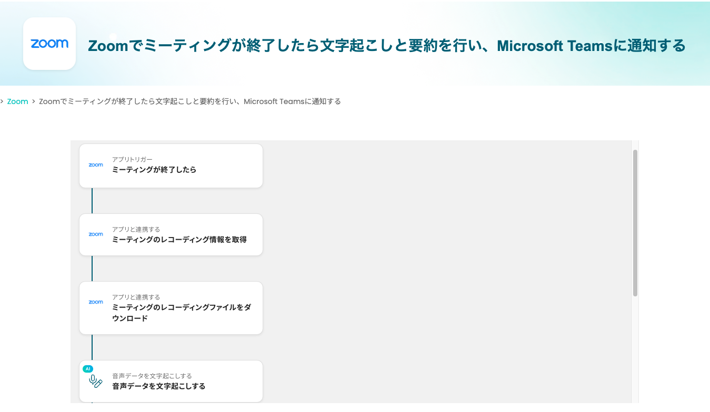Click the flow panel's vertical scrollbar thumb
710x412 pixels.
635,223
